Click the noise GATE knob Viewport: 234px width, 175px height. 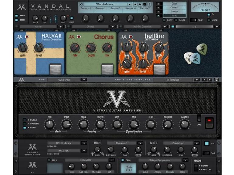(x=35, y=18)
